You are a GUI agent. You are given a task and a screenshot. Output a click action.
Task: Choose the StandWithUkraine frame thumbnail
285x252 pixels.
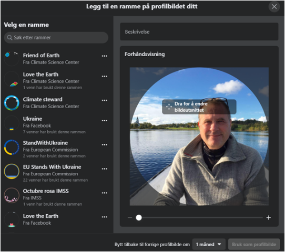point(12,147)
